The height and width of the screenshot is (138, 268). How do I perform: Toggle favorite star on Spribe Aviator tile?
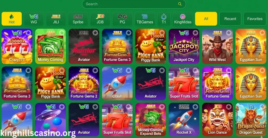[x=95, y=33]
